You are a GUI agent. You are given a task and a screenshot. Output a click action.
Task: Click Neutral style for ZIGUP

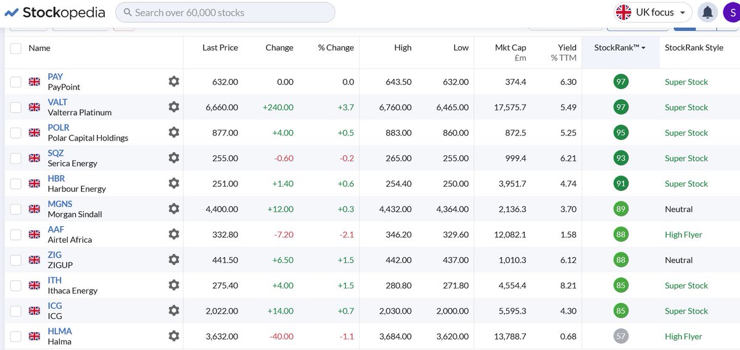(x=678, y=260)
